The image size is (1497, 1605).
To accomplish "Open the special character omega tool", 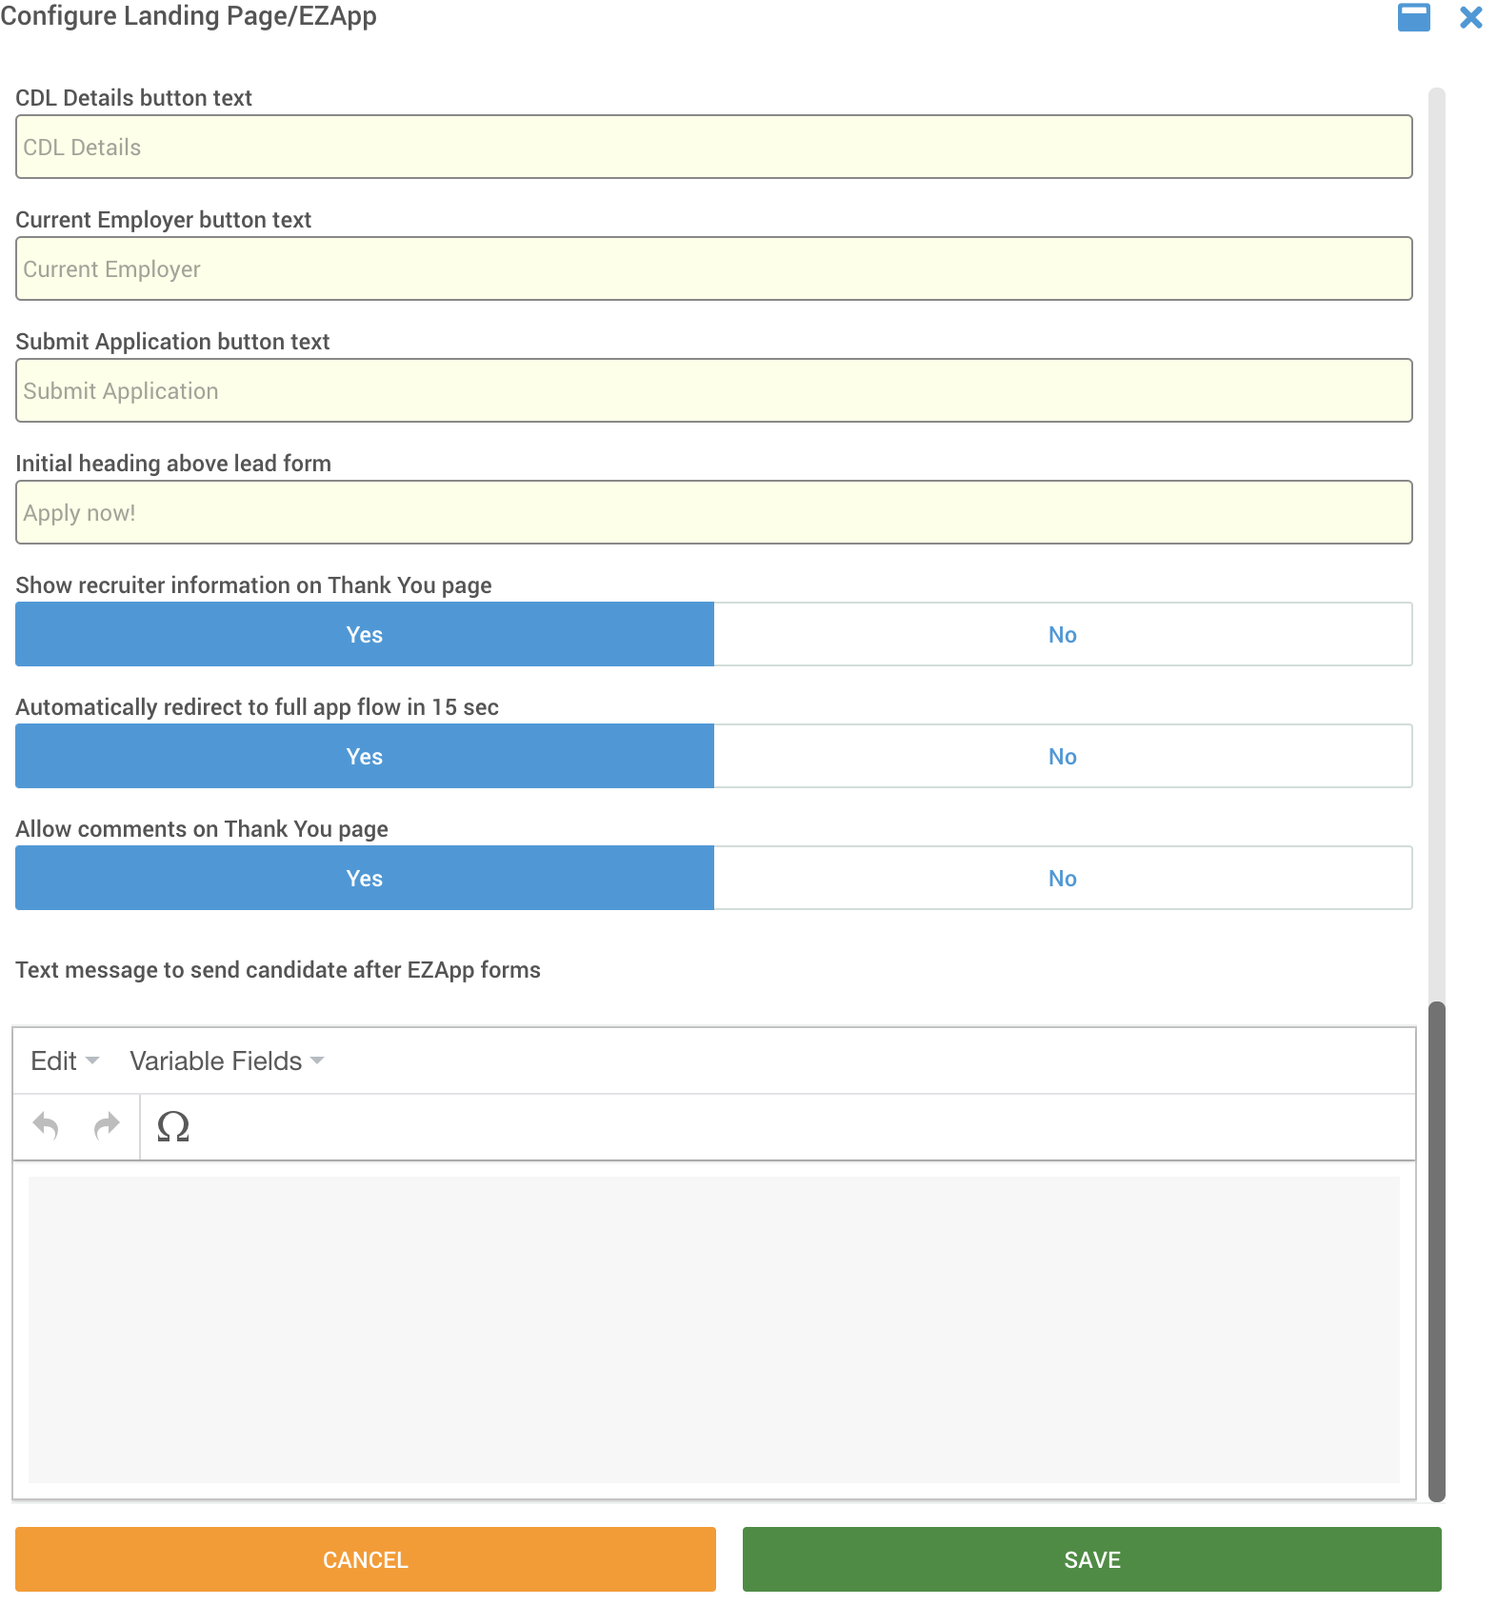I will point(173,1126).
